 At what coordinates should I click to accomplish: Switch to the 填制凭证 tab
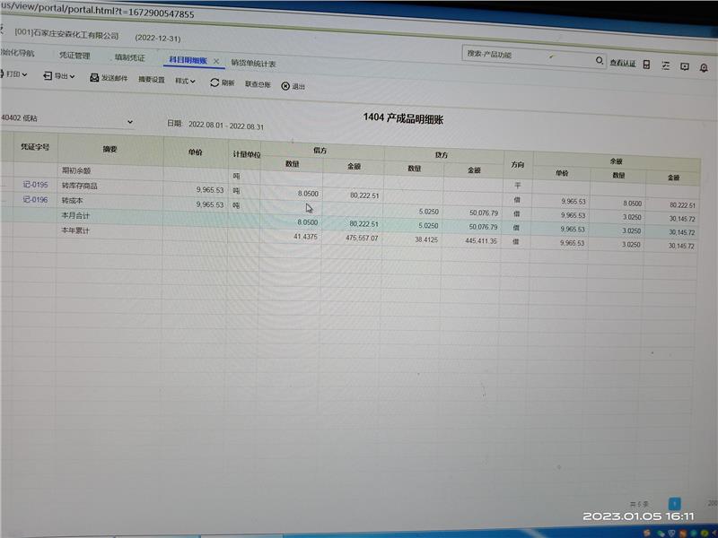coord(129,57)
